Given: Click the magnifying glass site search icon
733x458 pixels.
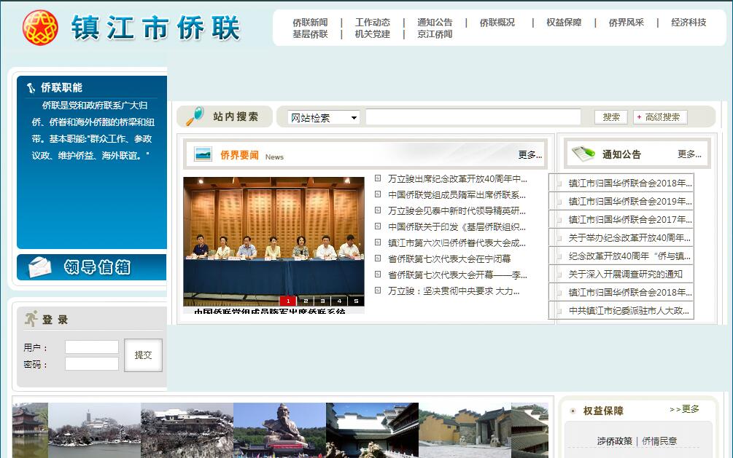Looking at the screenshot, I should click(x=194, y=117).
